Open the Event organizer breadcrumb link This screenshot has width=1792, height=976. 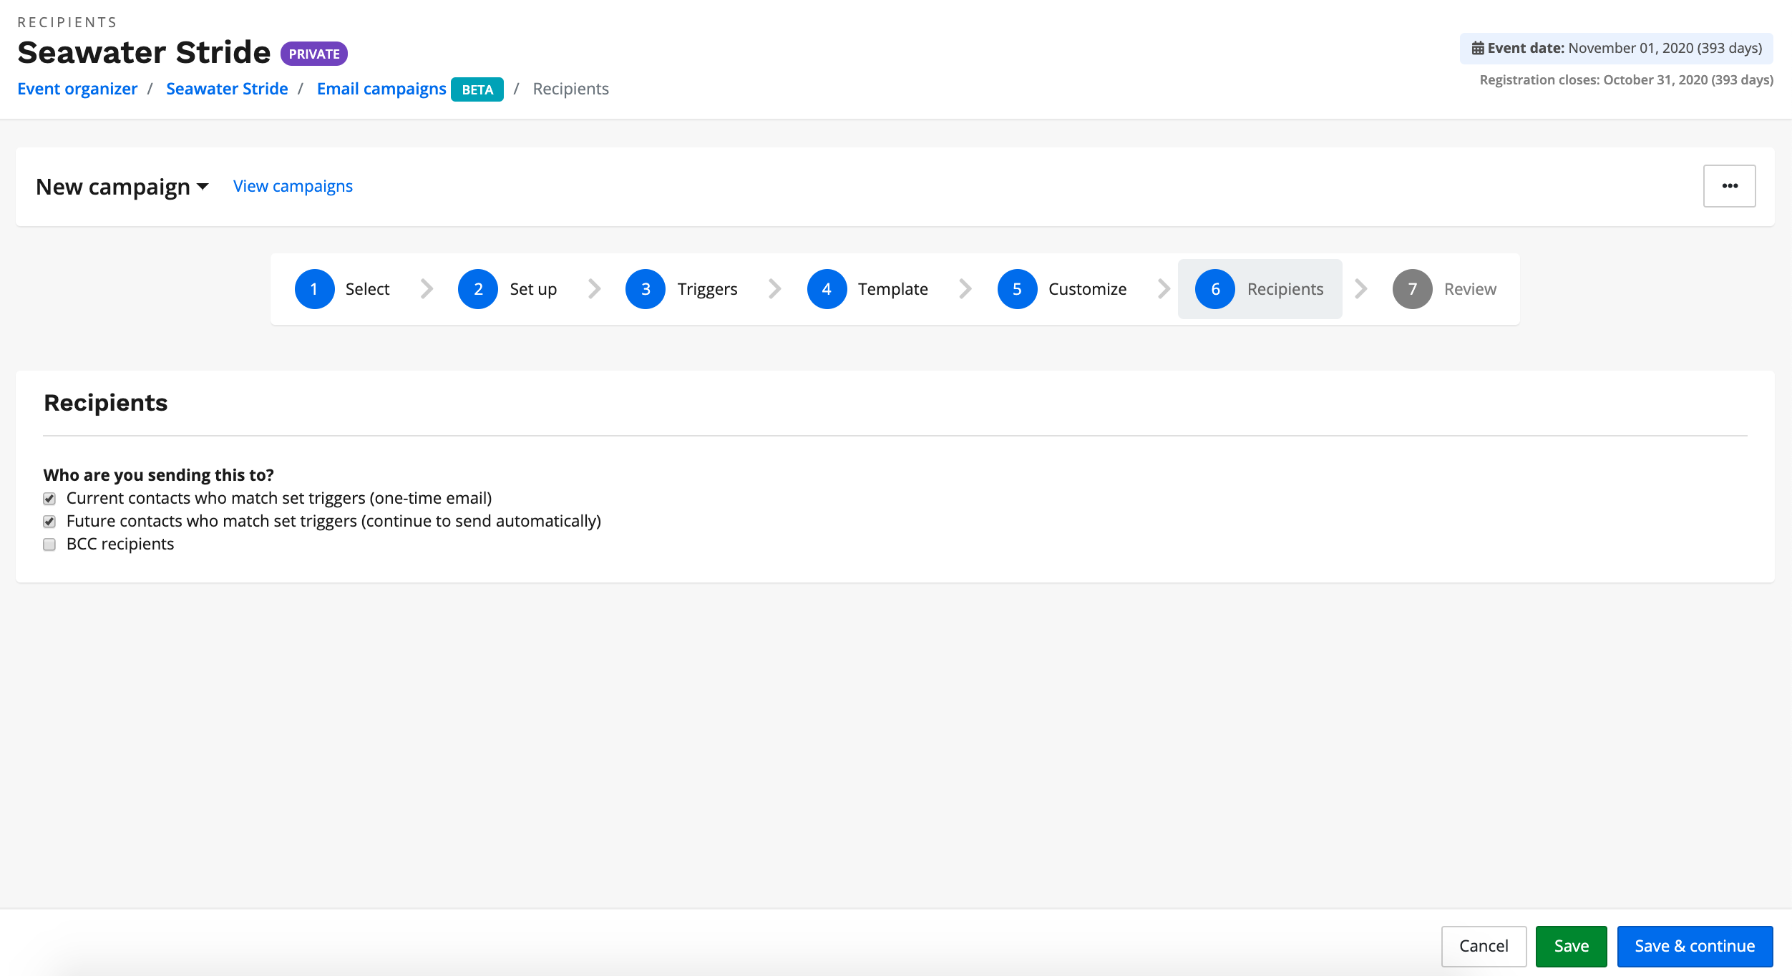(x=77, y=89)
